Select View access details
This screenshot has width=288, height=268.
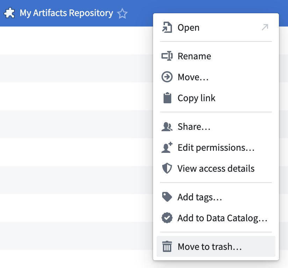point(216,169)
